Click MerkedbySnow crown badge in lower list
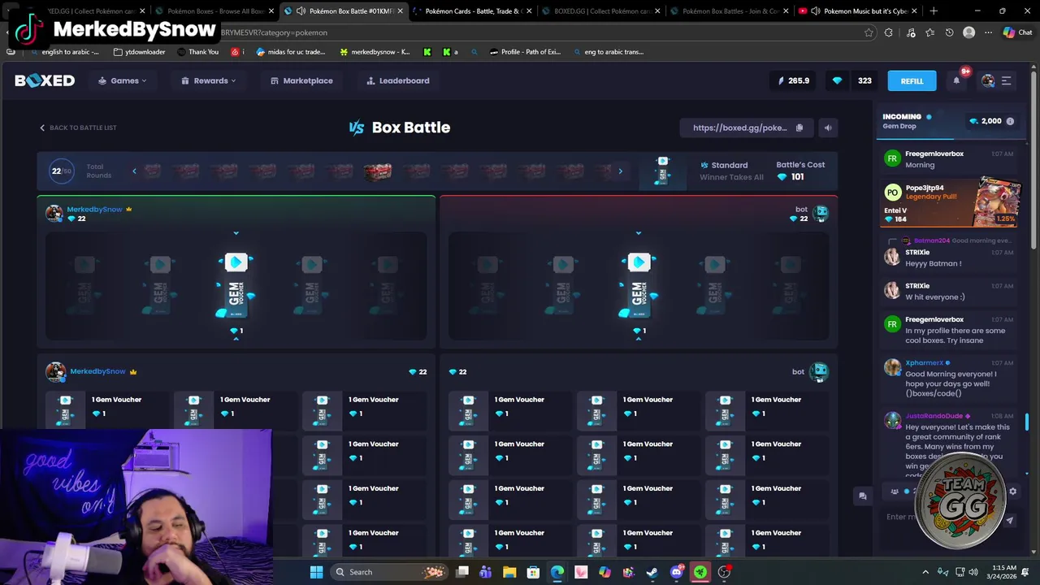Viewport: 1040px width, 585px height. [x=133, y=371]
